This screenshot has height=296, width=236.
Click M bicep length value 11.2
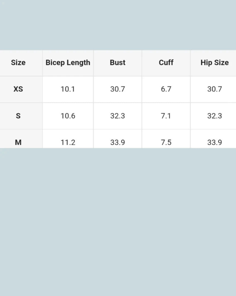68,142
